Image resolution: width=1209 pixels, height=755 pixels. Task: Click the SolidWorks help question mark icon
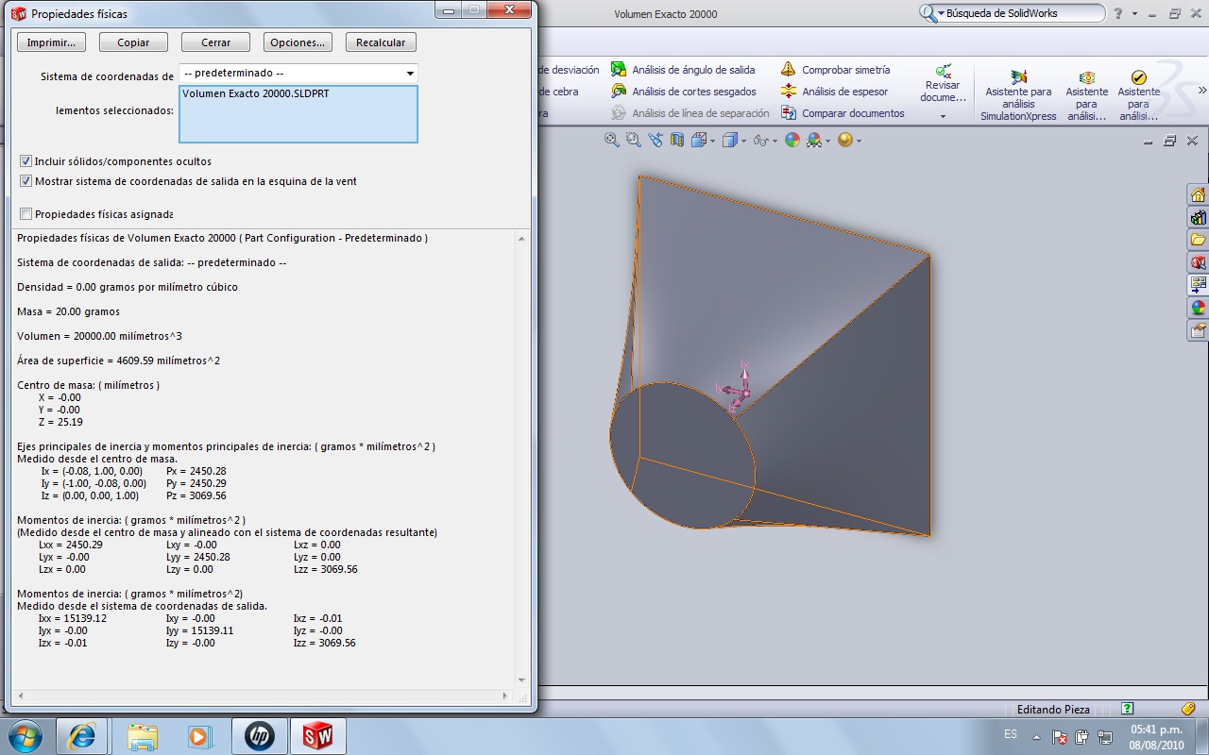tap(1118, 13)
